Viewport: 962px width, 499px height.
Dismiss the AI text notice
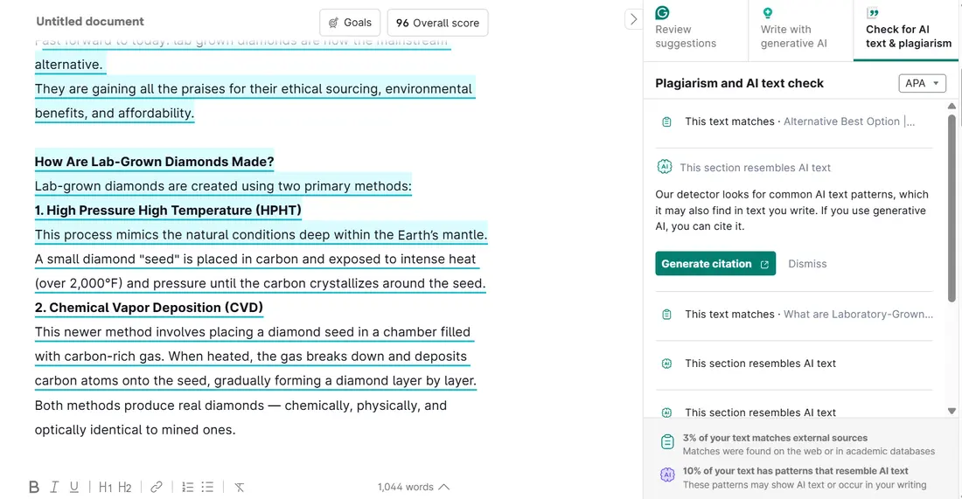point(807,264)
